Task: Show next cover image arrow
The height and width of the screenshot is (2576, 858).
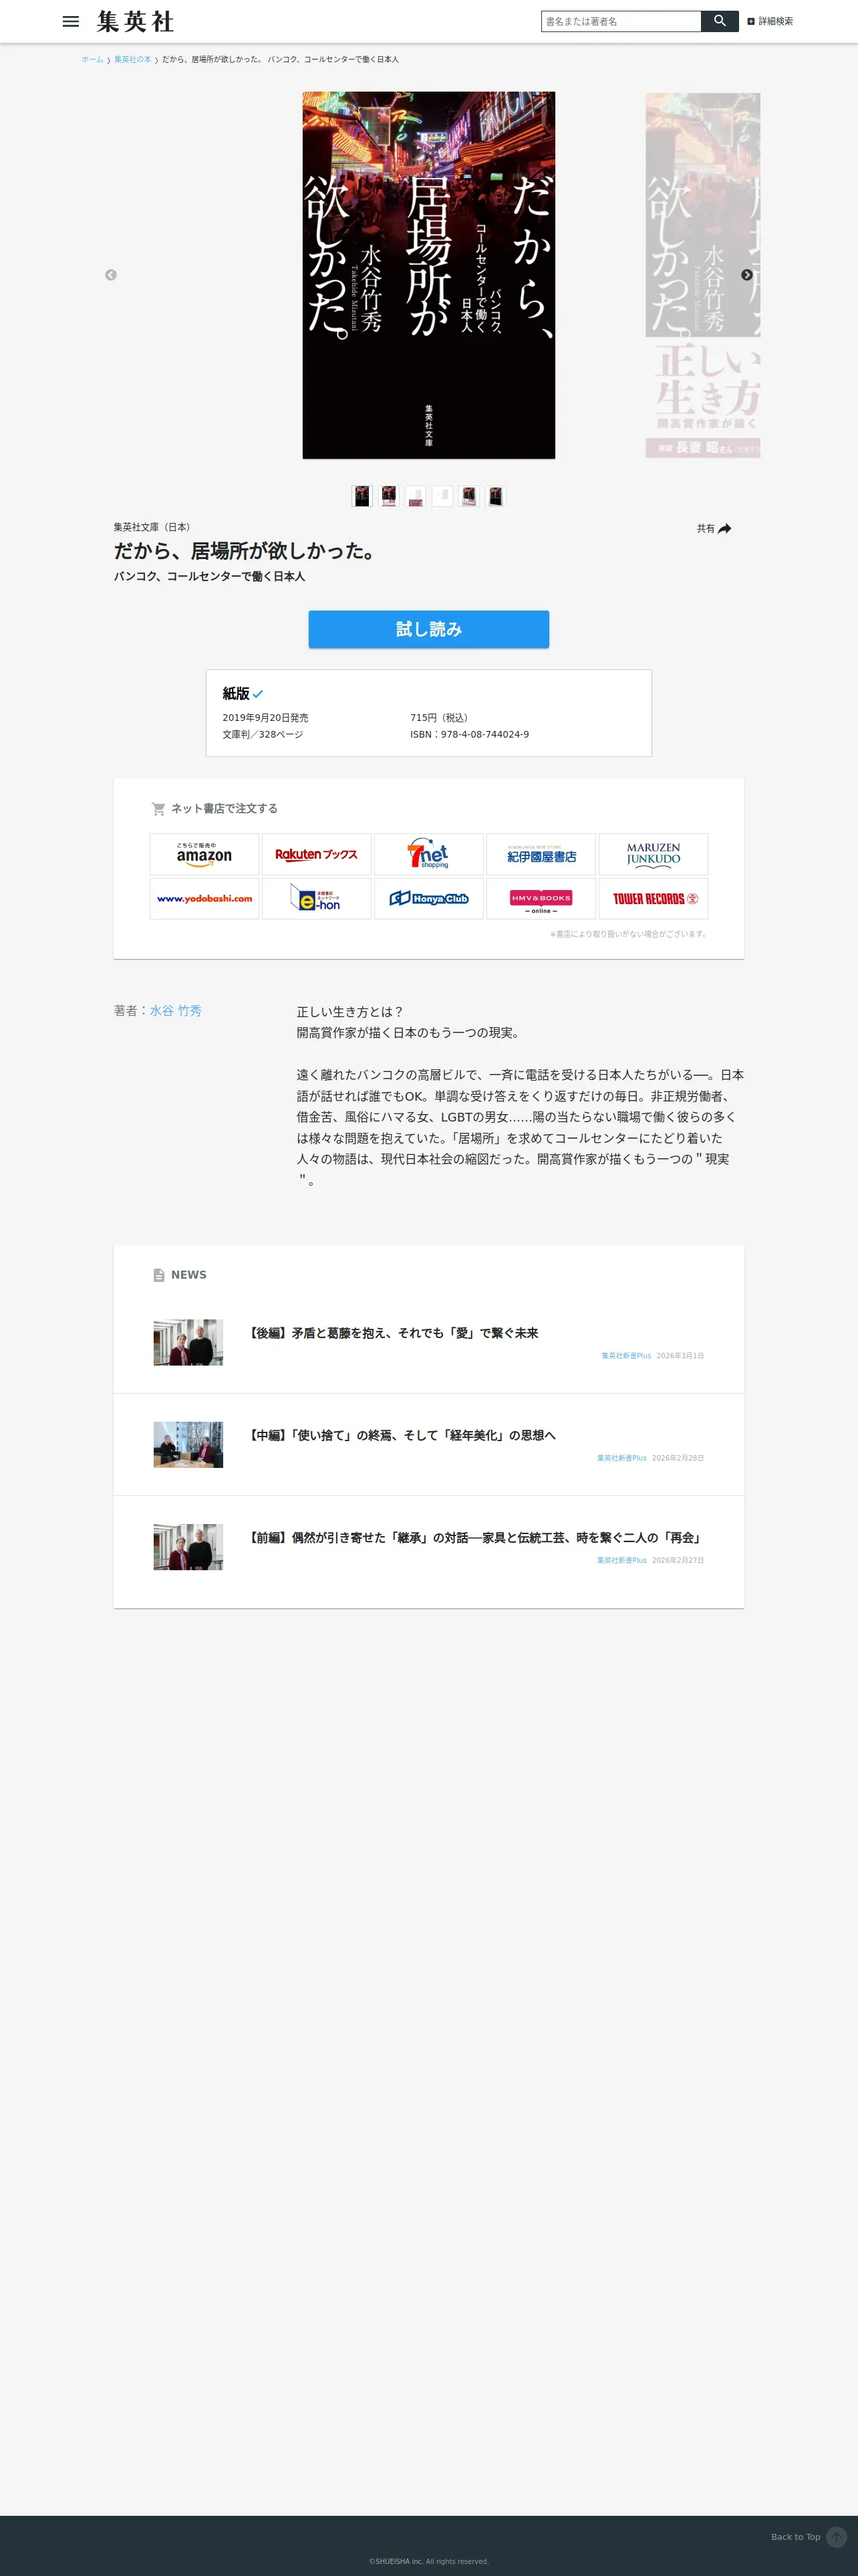Action: (747, 275)
